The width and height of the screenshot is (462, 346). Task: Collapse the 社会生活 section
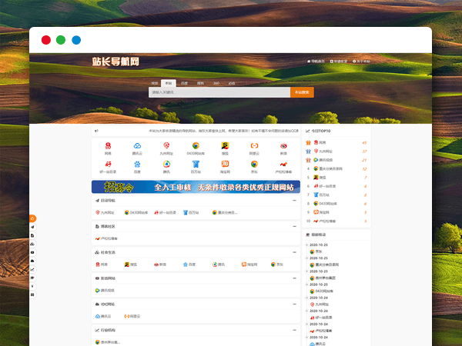296,252
